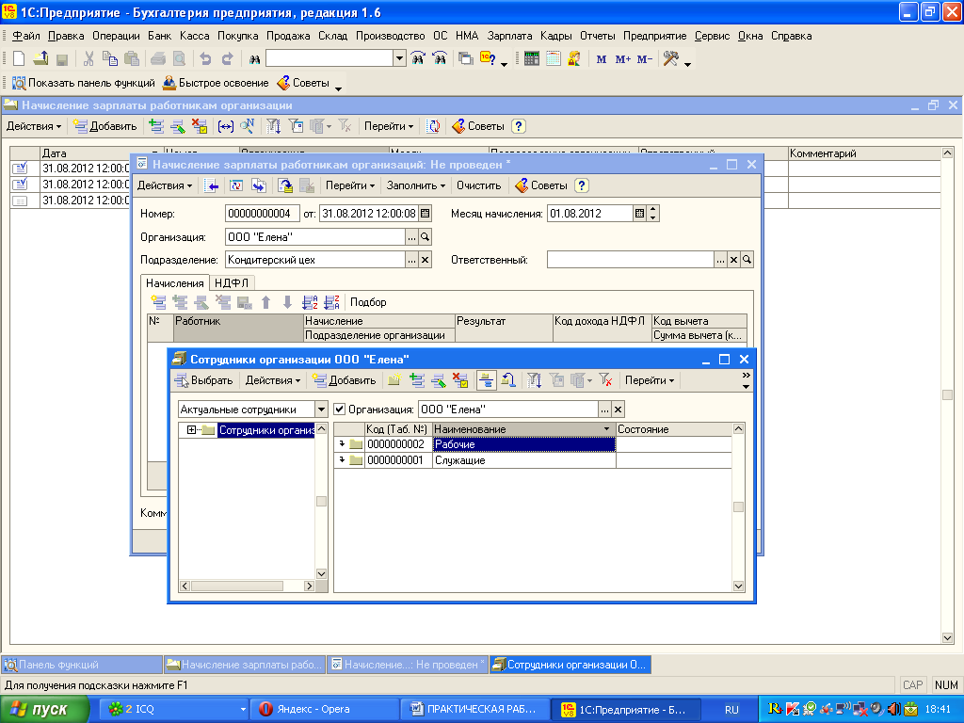964x723 pixels.
Task: Click magnifier icon next to Ответственный field
Action: (x=747, y=260)
